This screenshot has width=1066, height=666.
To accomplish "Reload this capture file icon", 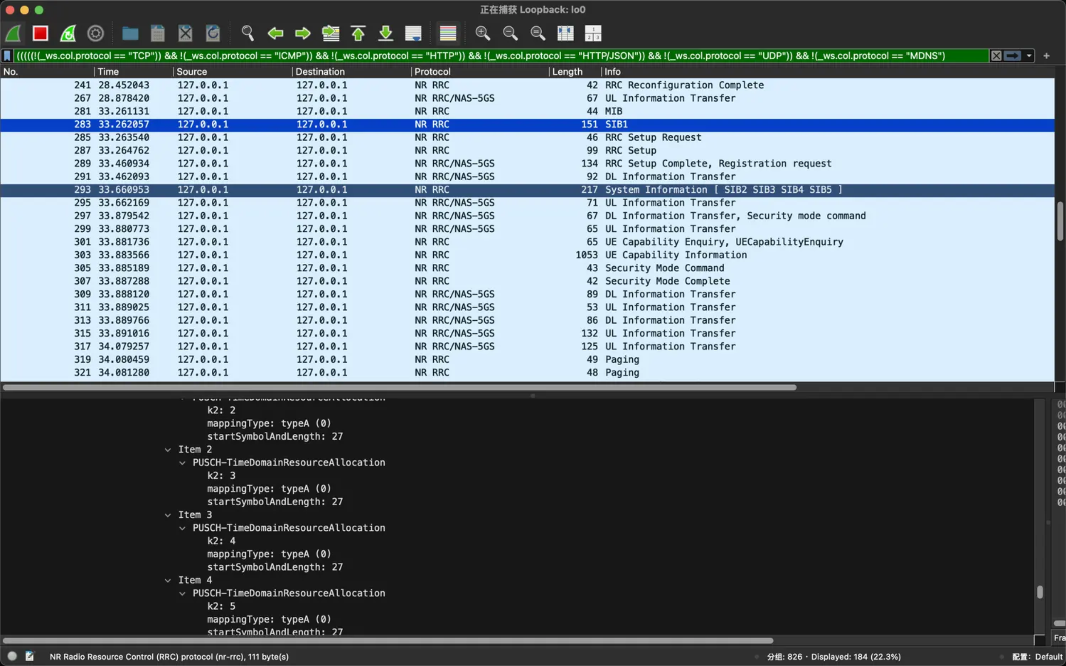I will (213, 33).
